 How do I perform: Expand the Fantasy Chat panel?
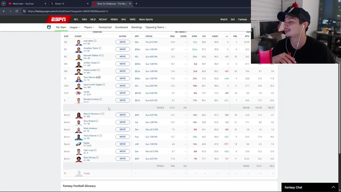pyautogui.click(x=333, y=187)
